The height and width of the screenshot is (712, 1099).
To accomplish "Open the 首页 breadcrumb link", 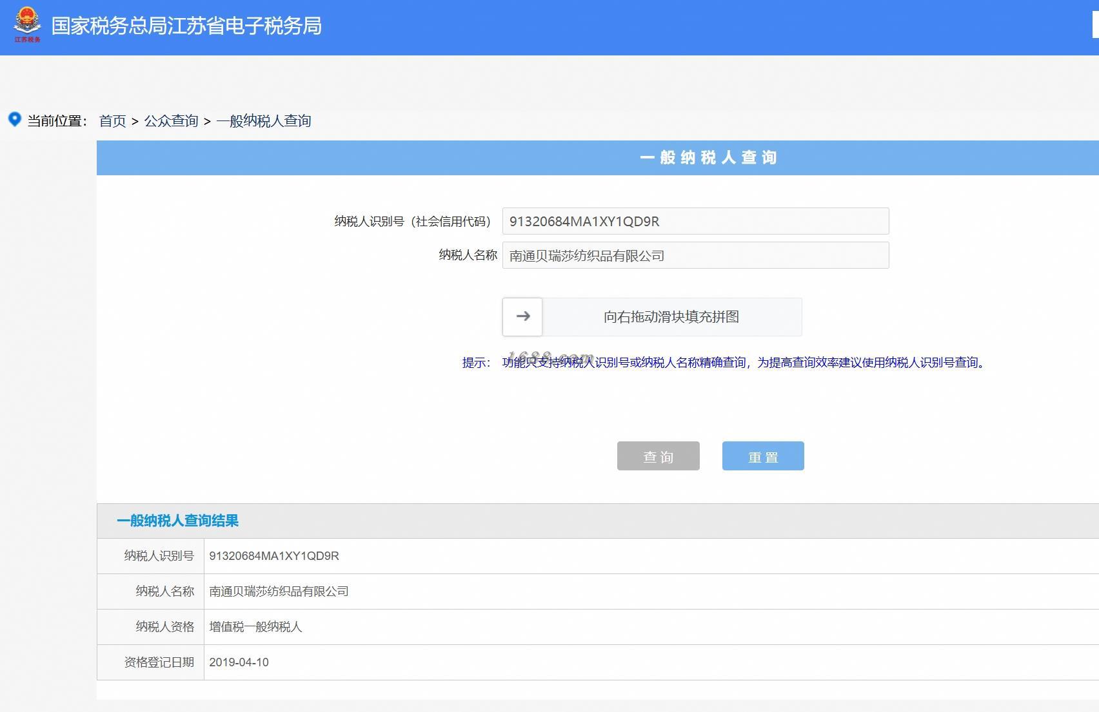I will click(x=112, y=121).
